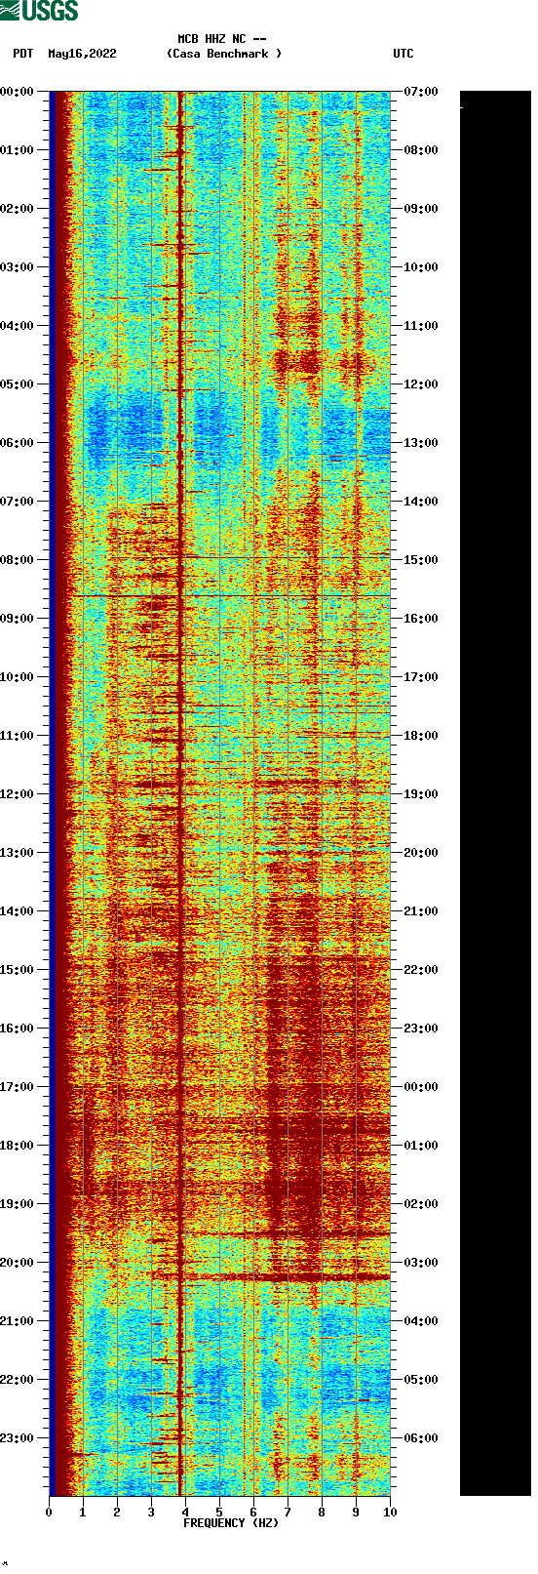Click the frequency axis tick label '10'
538x1574 pixels.
(390, 1513)
